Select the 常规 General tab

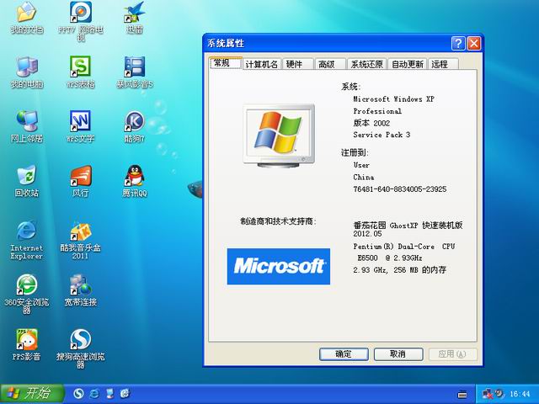tap(226, 63)
